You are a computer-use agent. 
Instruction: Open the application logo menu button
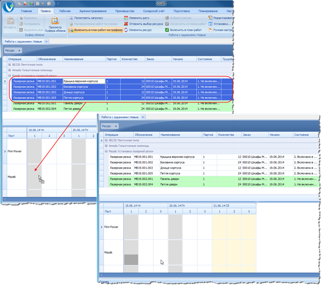click(9, 7)
